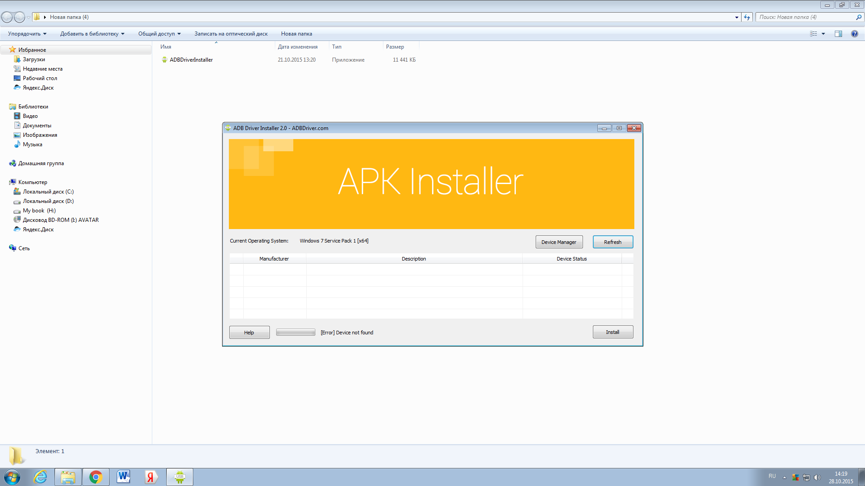Open Microsoft Word taskbar icon

pyautogui.click(x=123, y=477)
